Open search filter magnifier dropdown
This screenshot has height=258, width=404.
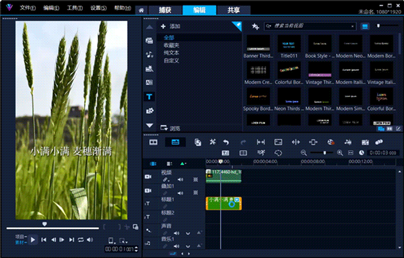pos(269,26)
